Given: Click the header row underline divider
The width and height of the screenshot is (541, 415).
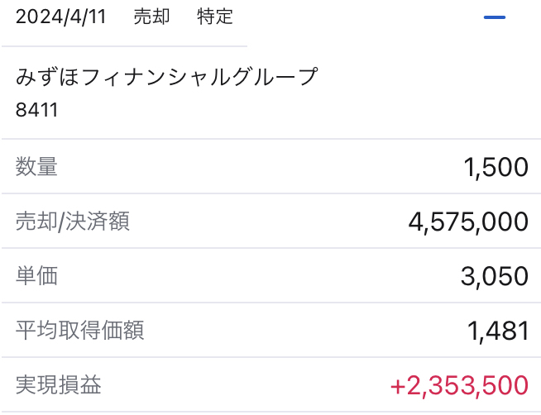Looking at the screenshot, I should coord(124,45).
